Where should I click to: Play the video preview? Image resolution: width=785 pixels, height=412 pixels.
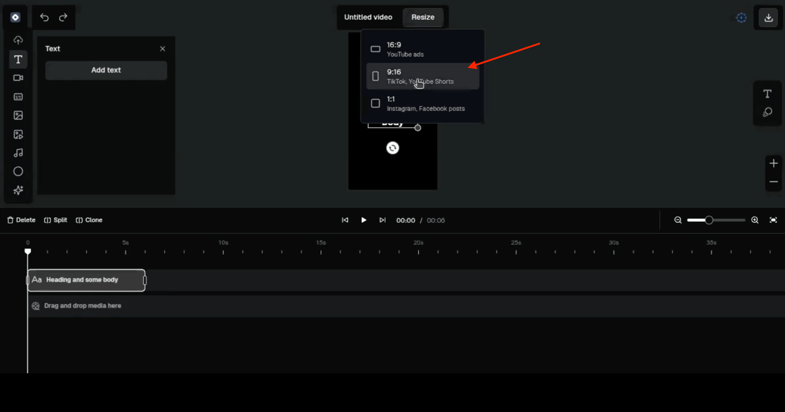364,220
